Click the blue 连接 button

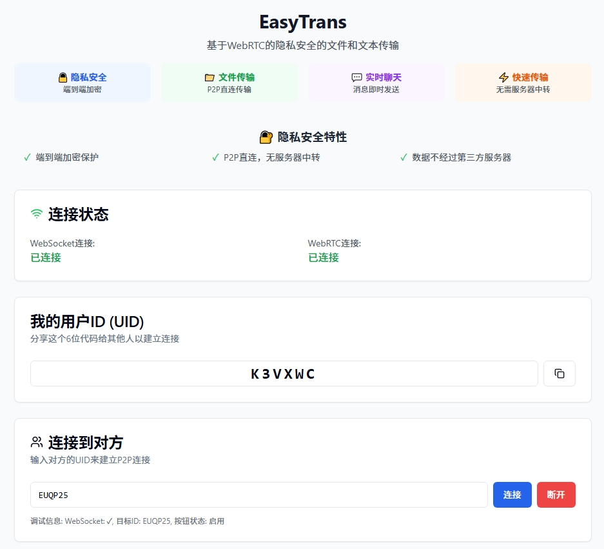pos(512,495)
